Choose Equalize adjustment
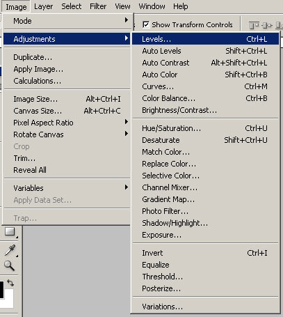 click(205, 265)
